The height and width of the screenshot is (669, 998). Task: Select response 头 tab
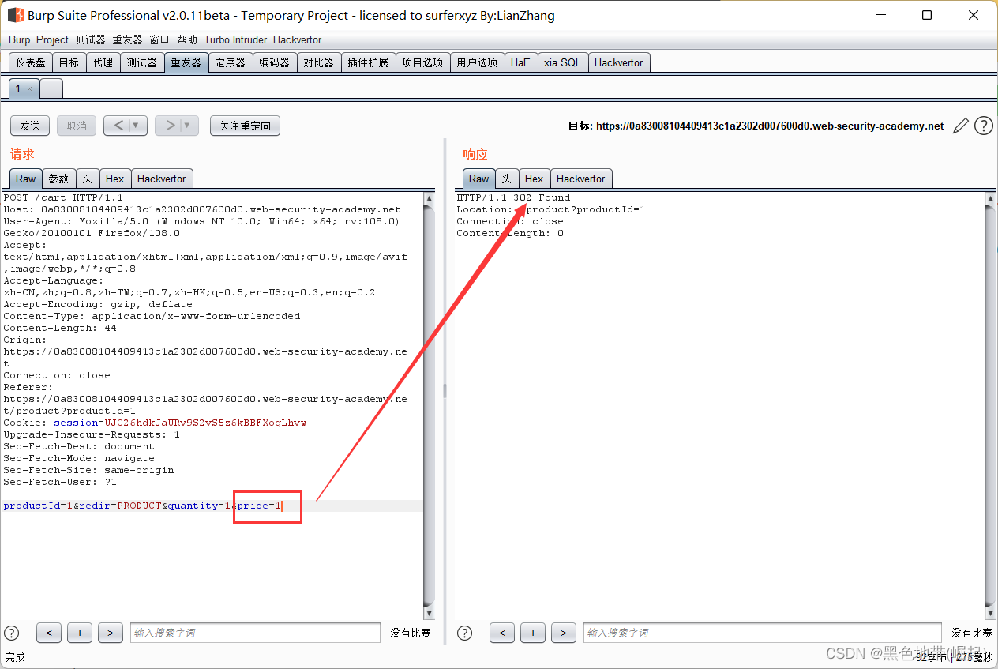pyautogui.click(x=507, y=179)
